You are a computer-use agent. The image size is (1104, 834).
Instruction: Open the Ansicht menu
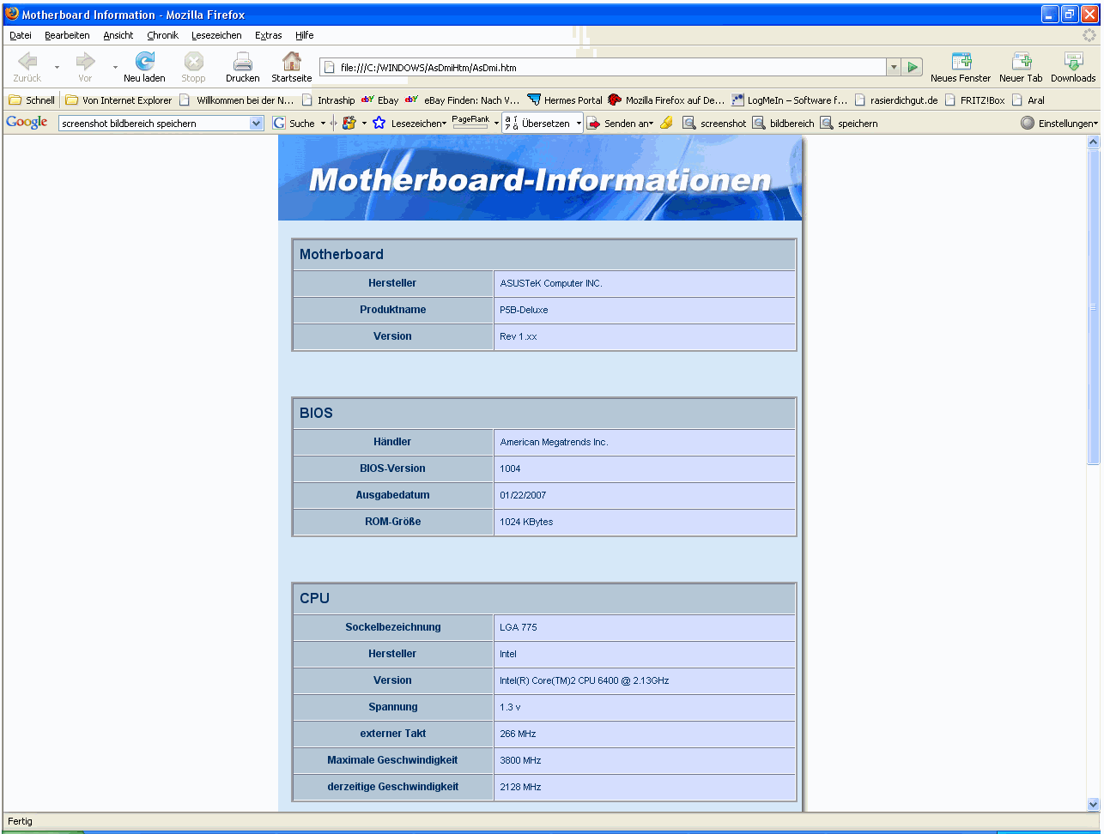point(118,35)
